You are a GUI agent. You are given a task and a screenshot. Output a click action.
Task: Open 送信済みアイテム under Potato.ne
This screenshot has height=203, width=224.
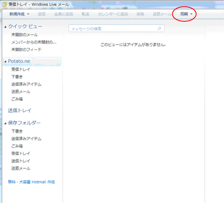[x=26, y=84]
